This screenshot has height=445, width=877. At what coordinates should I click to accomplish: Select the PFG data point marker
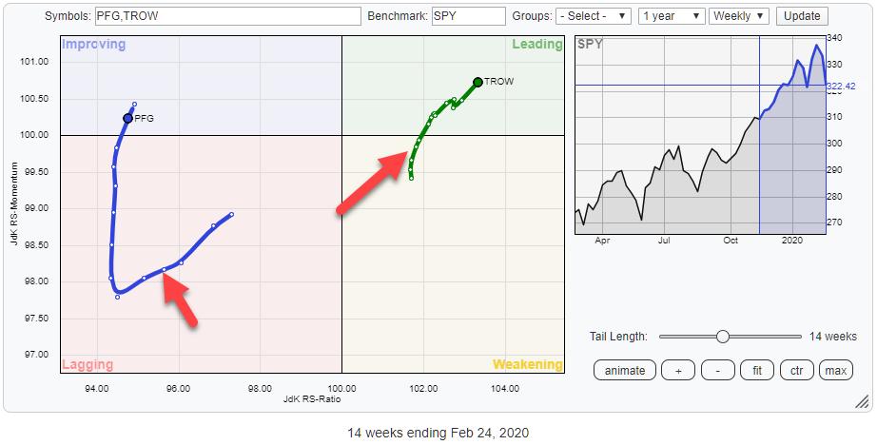[x=127, y=118]
